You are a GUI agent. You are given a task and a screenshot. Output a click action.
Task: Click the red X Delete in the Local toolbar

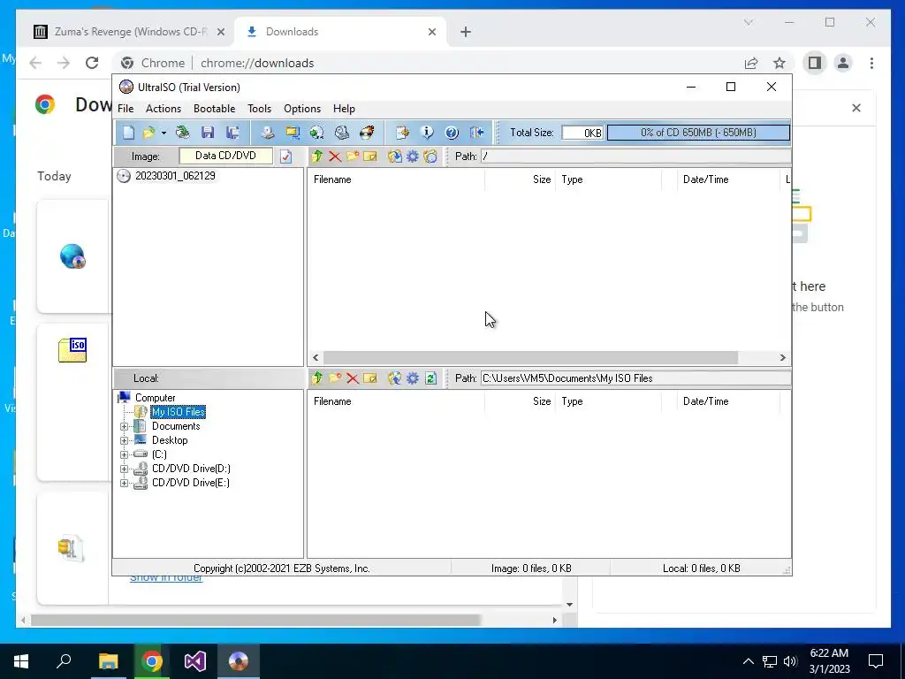(353, 378)
